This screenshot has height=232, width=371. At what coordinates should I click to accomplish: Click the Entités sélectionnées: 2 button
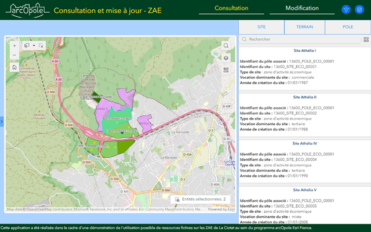[200, 199]
